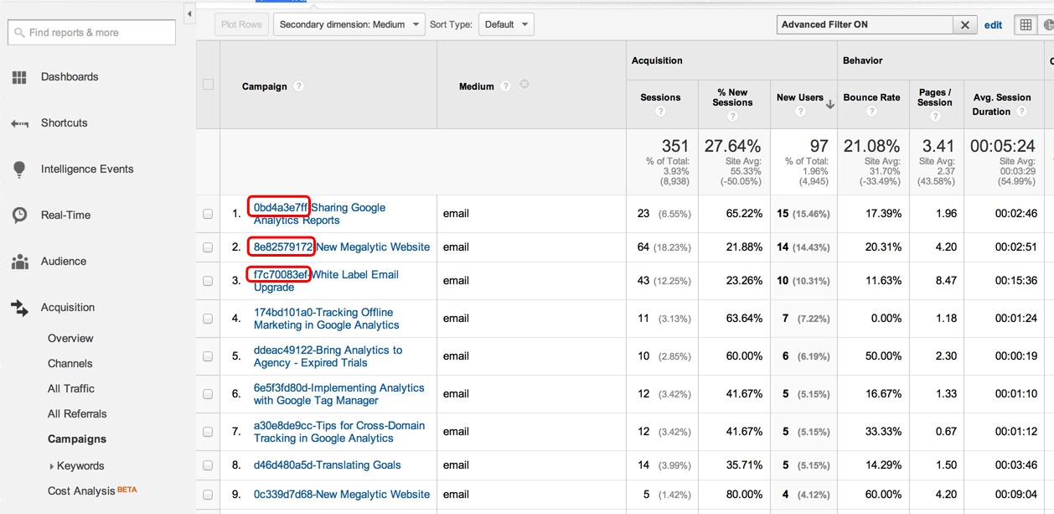The width and height of the screenshot is (1054, 514).
Task: Open All Traffic report
Action: 71,389
